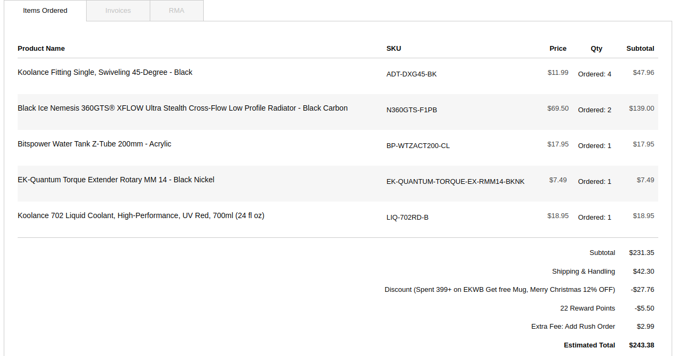Click the $47.96 row subtotal

tap(643, 73)
